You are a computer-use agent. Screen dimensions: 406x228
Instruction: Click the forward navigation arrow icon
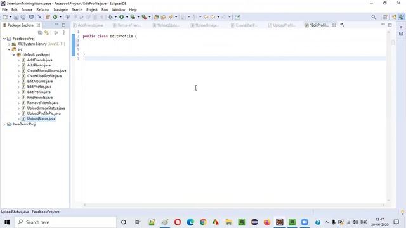tap(224, 17)
